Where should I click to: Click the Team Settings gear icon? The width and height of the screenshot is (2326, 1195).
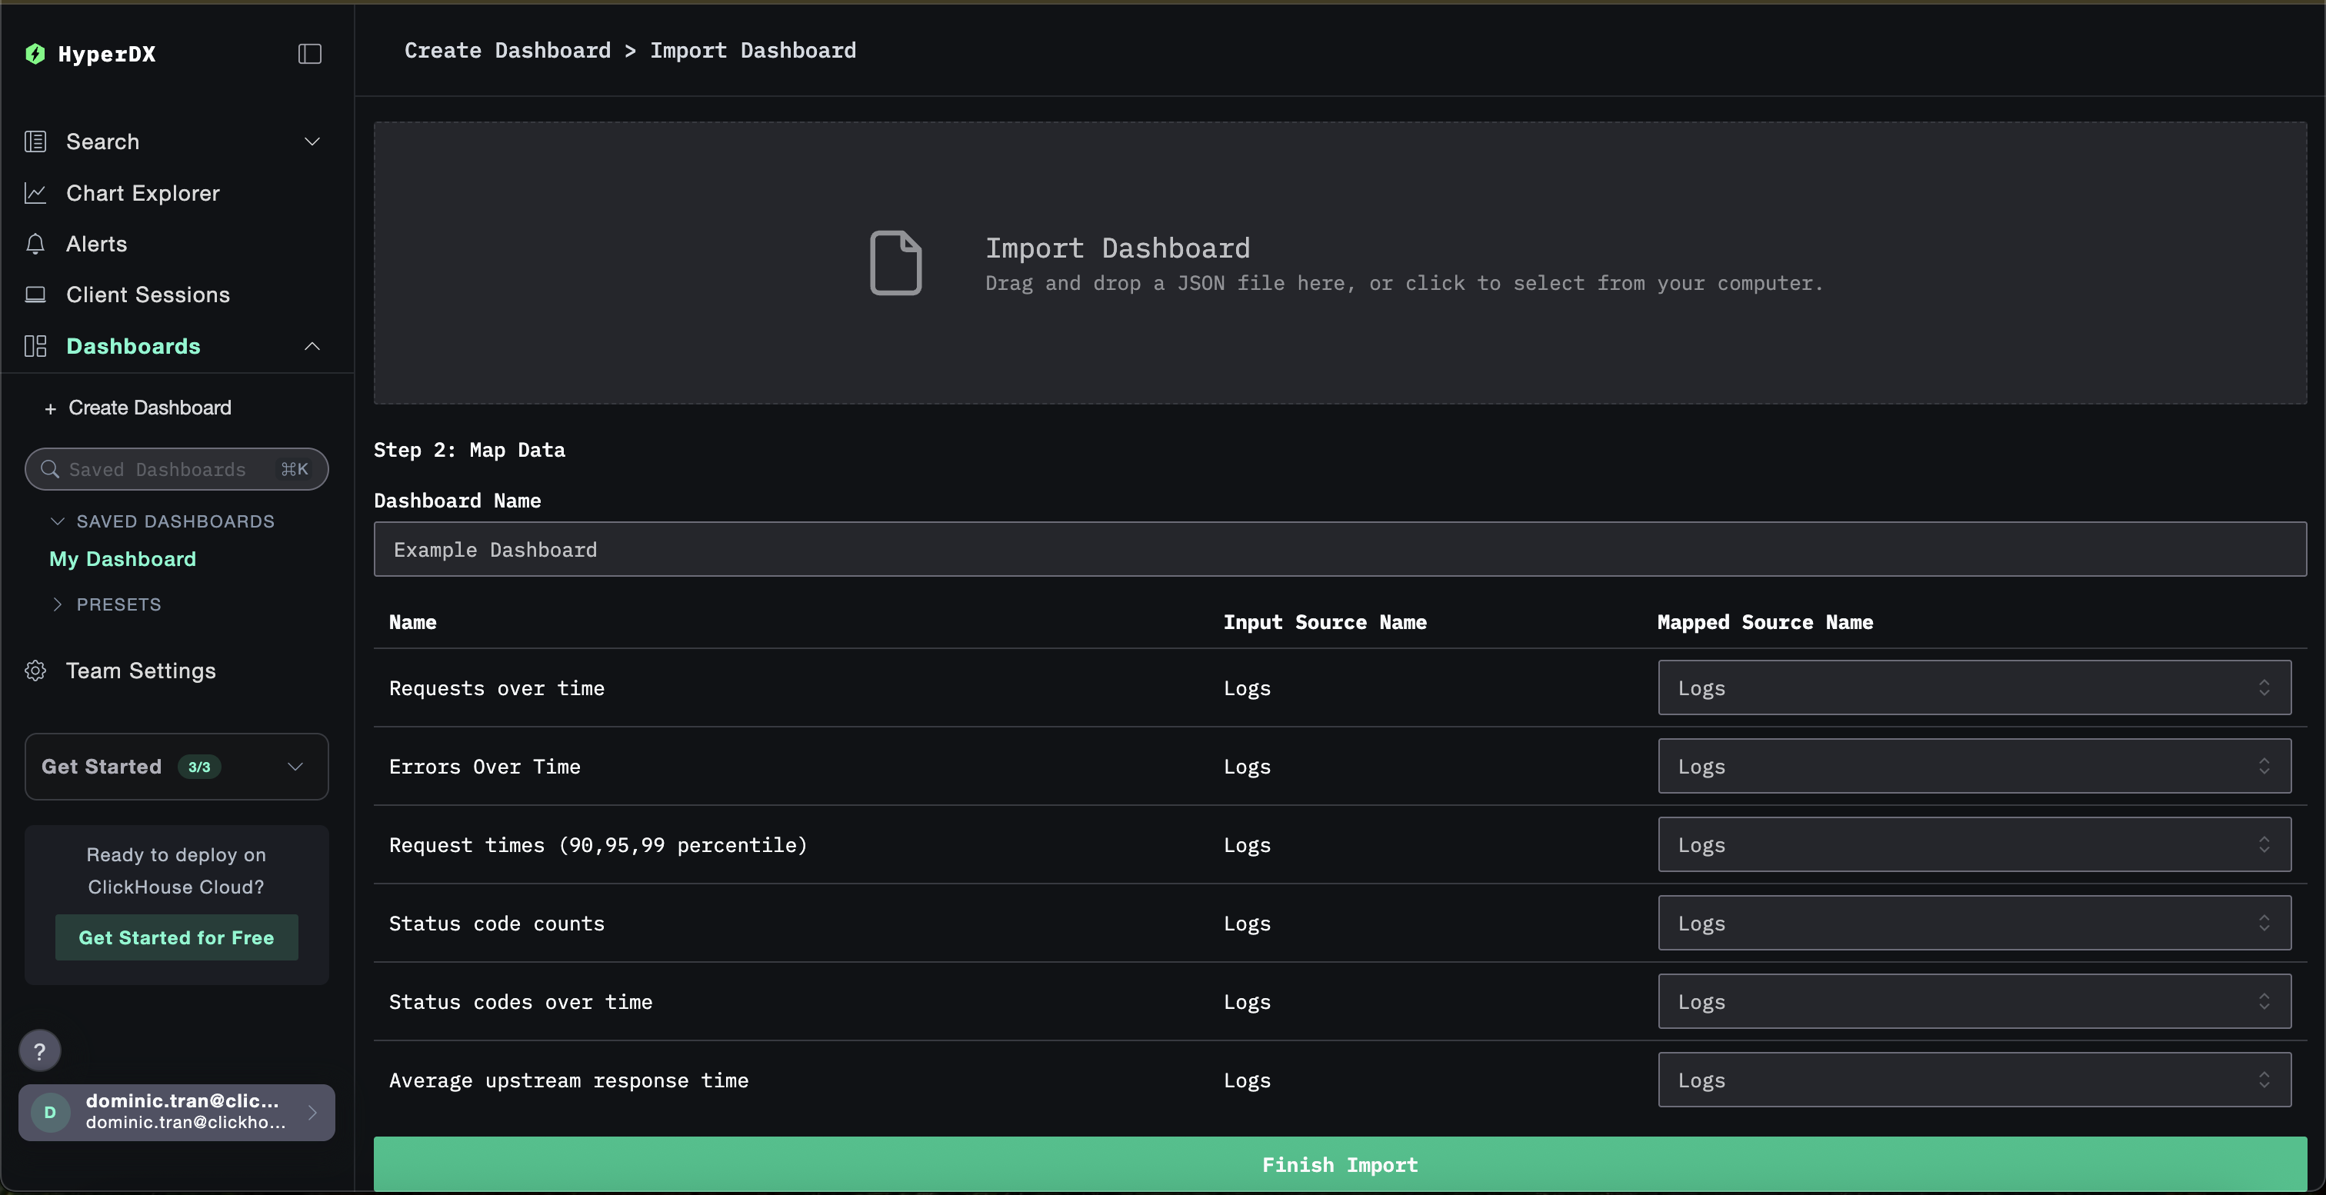pos(35,671)
